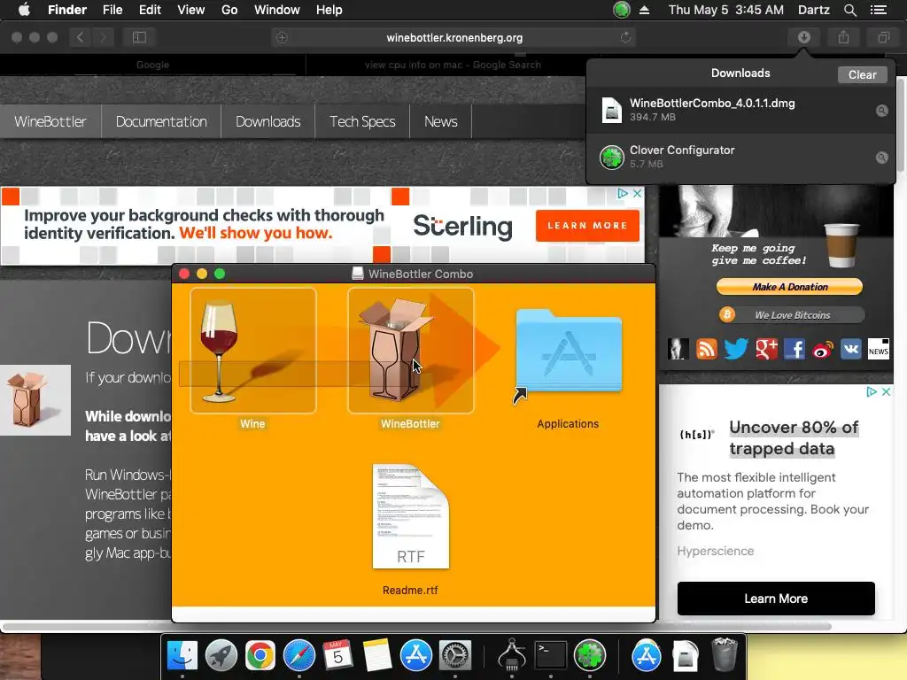This screenshot has width=907, height=680.
Task: Open Safari compass in the Dock
Action: 299,656
